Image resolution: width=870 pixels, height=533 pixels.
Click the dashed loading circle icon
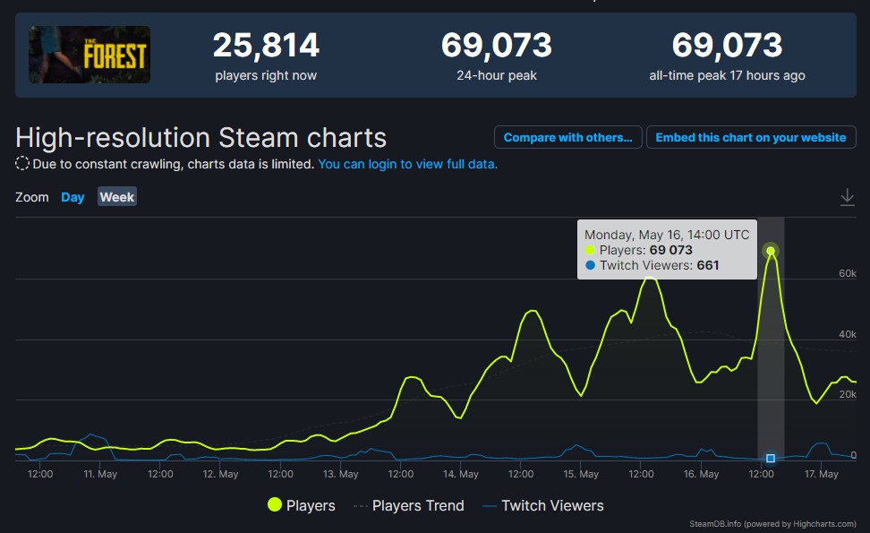point(22,163)
